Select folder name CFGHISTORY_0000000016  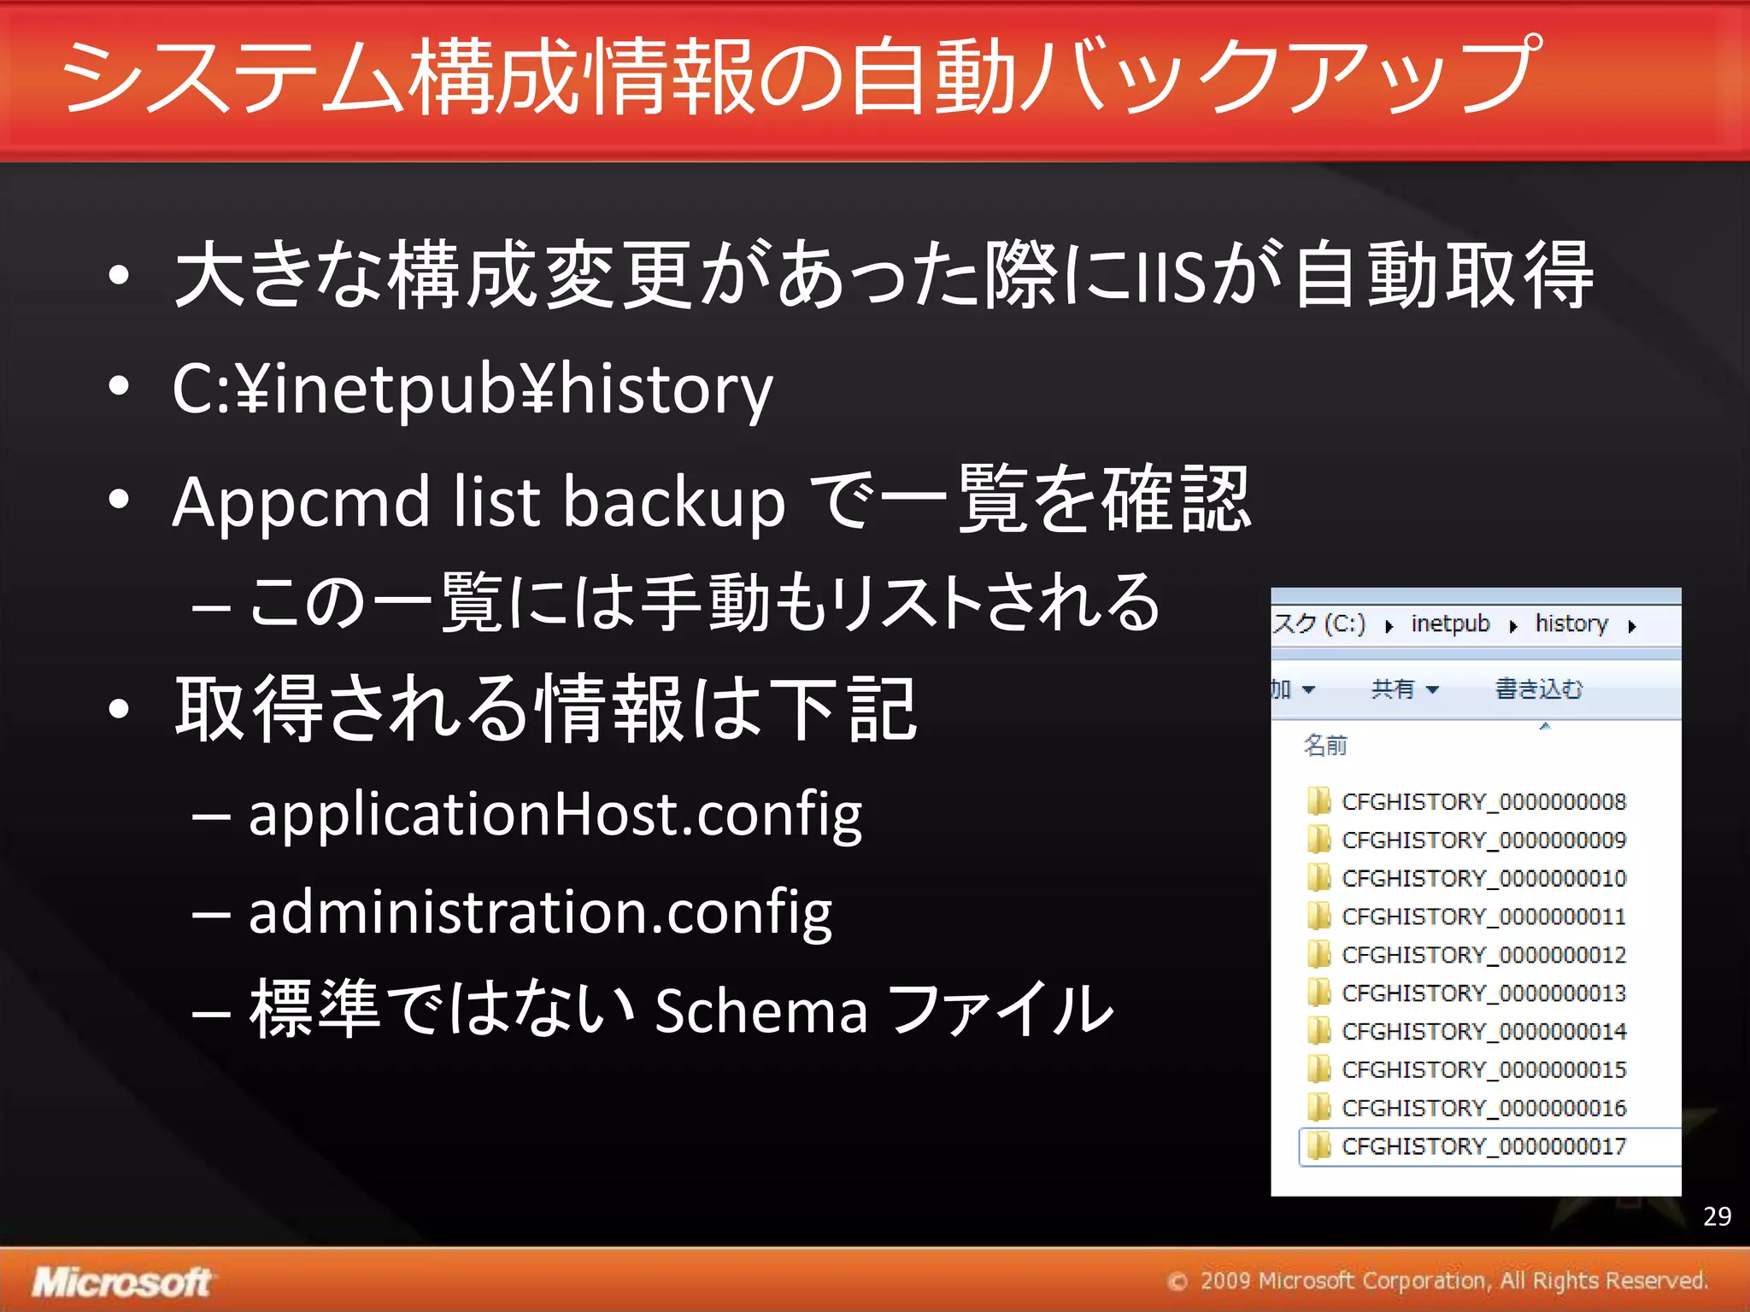[x=1483, y=1108]
